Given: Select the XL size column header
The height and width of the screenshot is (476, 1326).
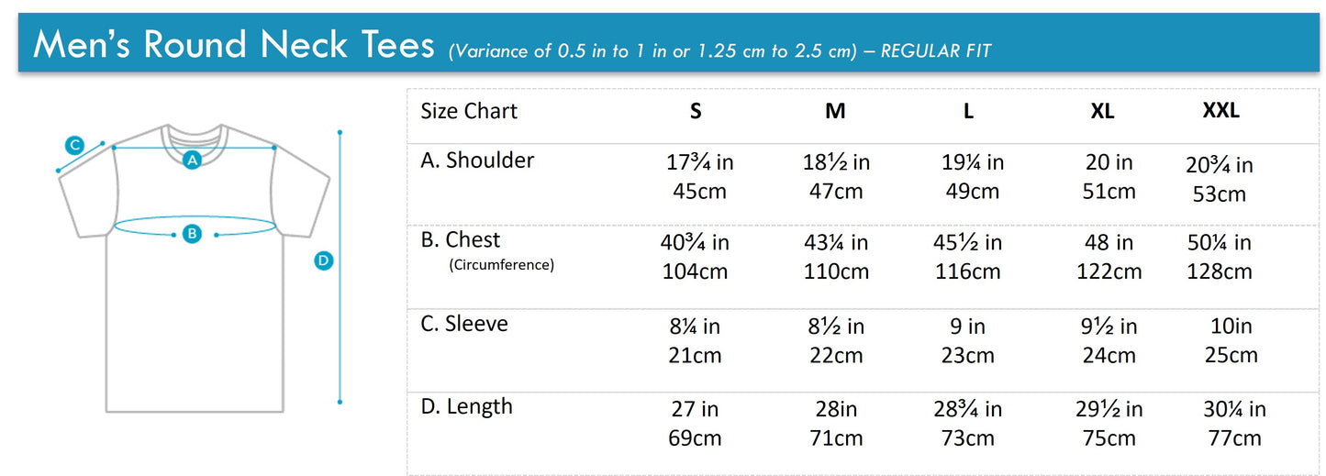Looking at the screenshot, I should tap(1102, 111).
